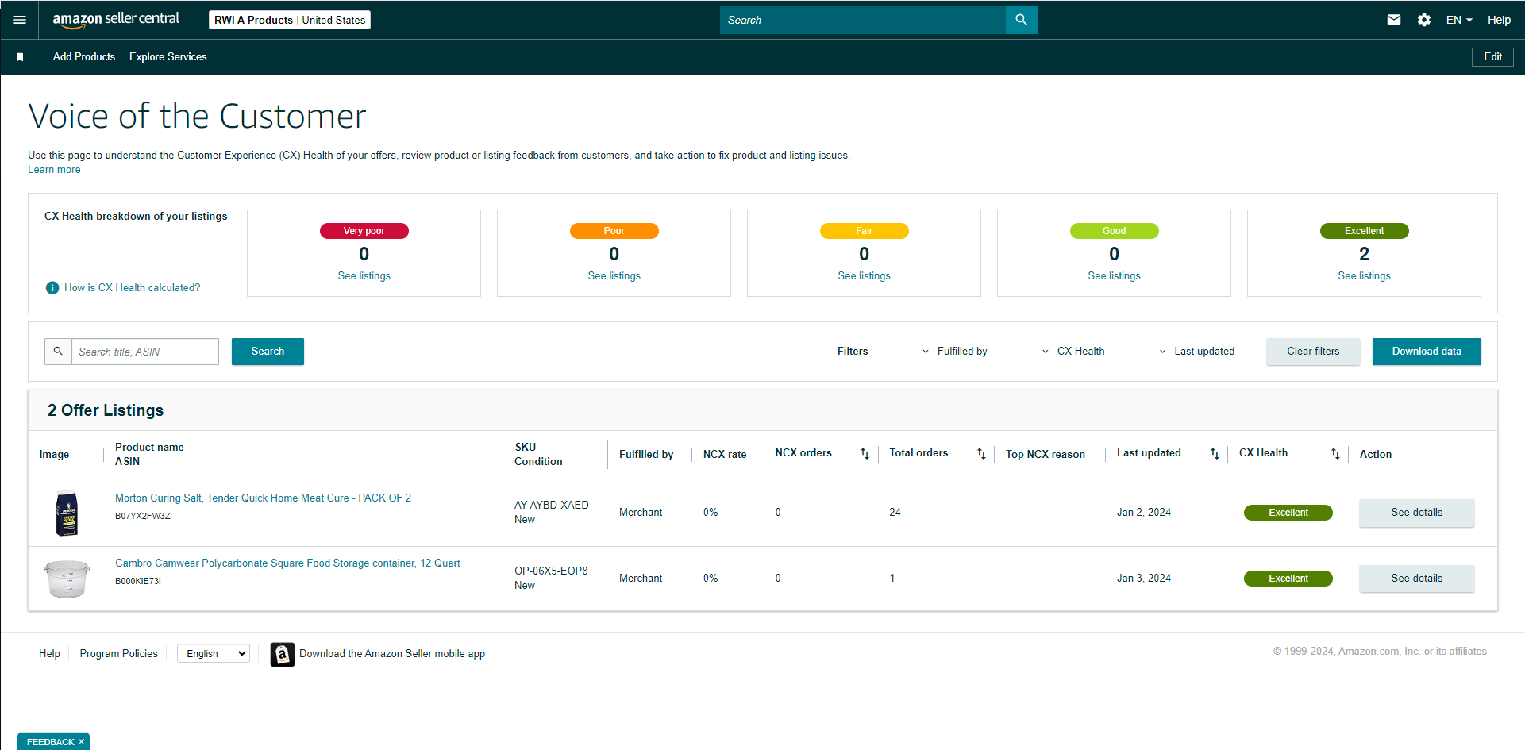Open the settings gear icon

(1424, 20)
